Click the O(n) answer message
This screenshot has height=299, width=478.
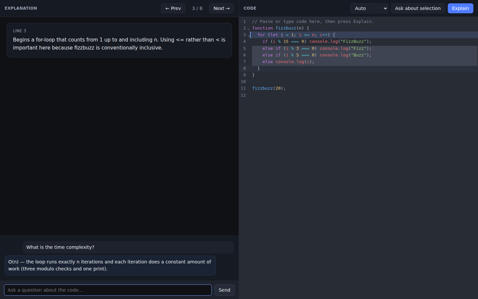pos(110,265)
